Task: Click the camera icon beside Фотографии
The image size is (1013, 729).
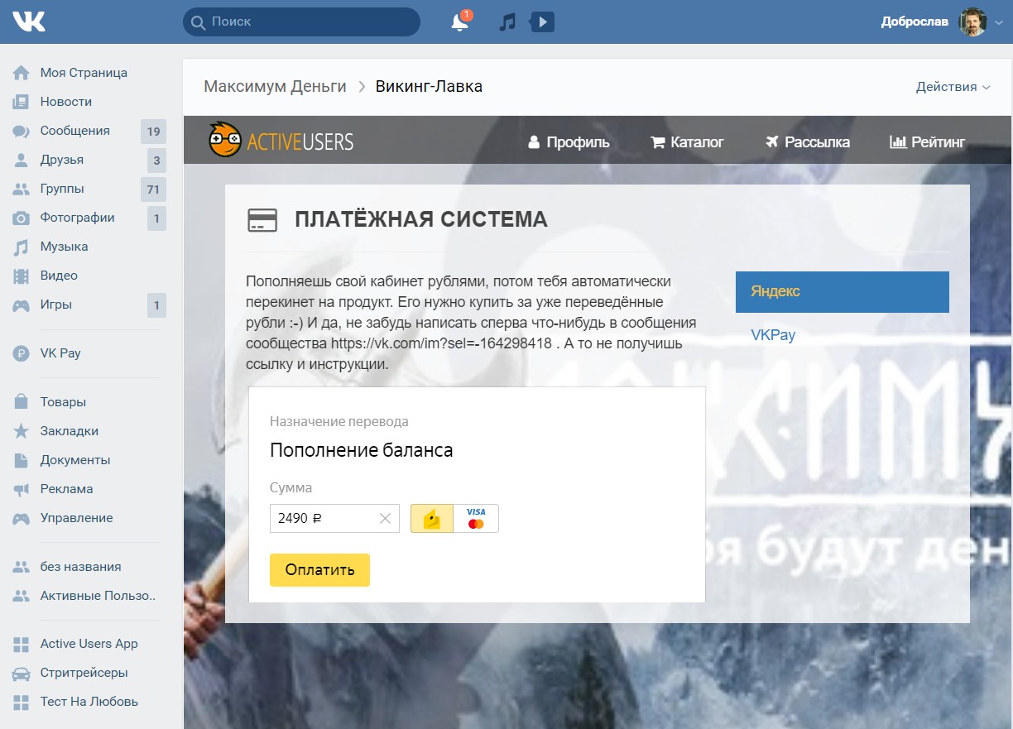Action: click(x=22, y=218)
